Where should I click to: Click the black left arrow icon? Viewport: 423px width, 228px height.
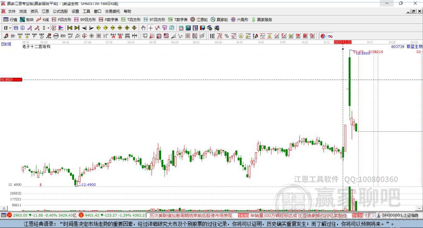84,28
